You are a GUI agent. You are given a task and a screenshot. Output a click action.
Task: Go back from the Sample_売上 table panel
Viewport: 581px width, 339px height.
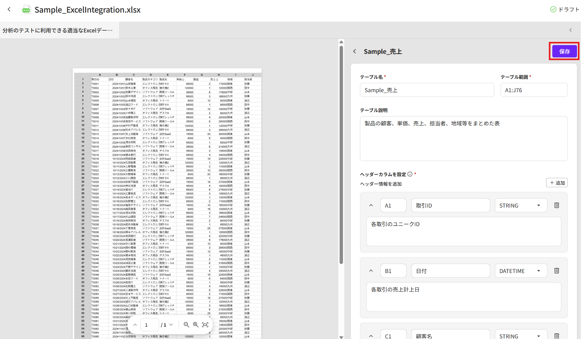pyautogui.click(x=355, y=52)
